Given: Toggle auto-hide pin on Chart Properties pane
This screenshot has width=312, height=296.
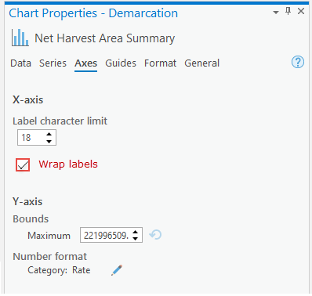Looking at the screenshot, I should [288, 11].
